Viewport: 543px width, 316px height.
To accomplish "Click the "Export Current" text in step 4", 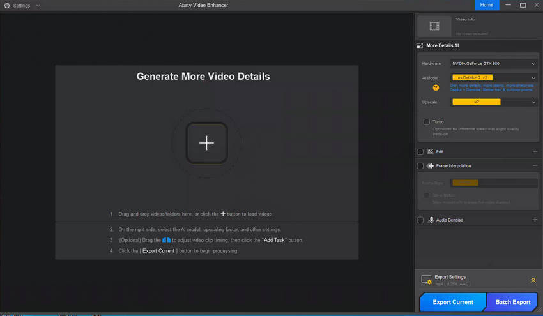I will [x=158, y=251].
